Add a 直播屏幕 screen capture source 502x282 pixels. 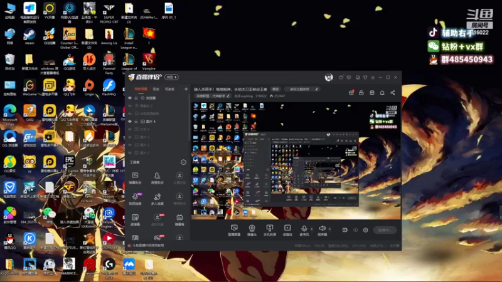click(x=234, y=230)
